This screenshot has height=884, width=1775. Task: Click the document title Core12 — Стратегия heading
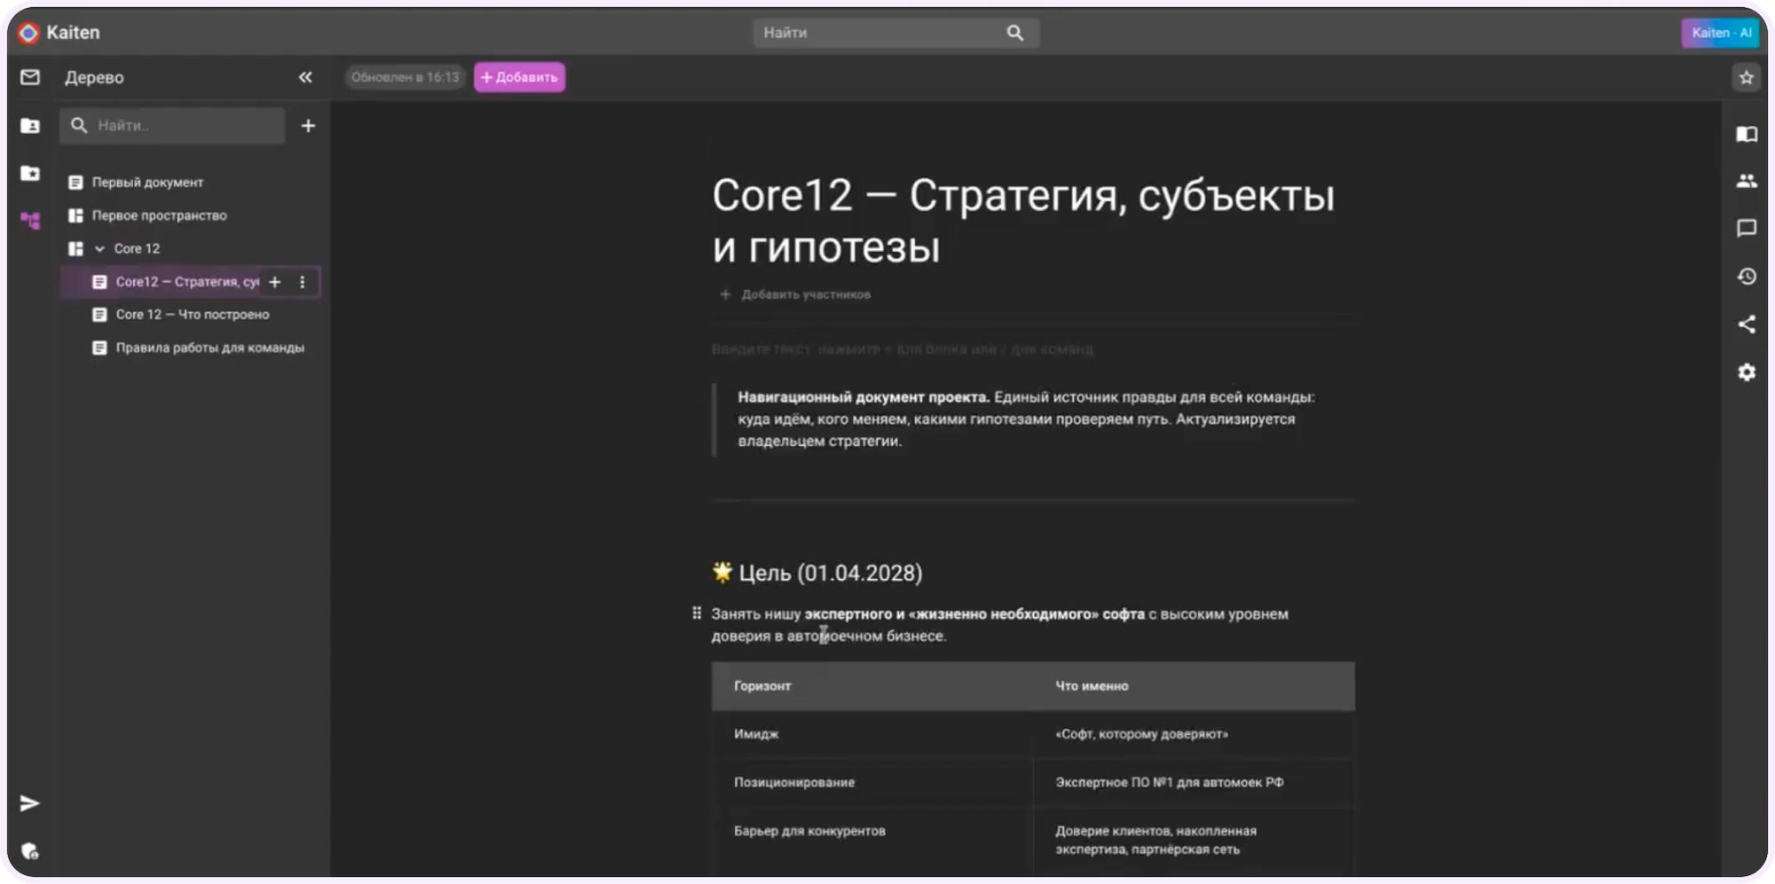pos(1023,221)
